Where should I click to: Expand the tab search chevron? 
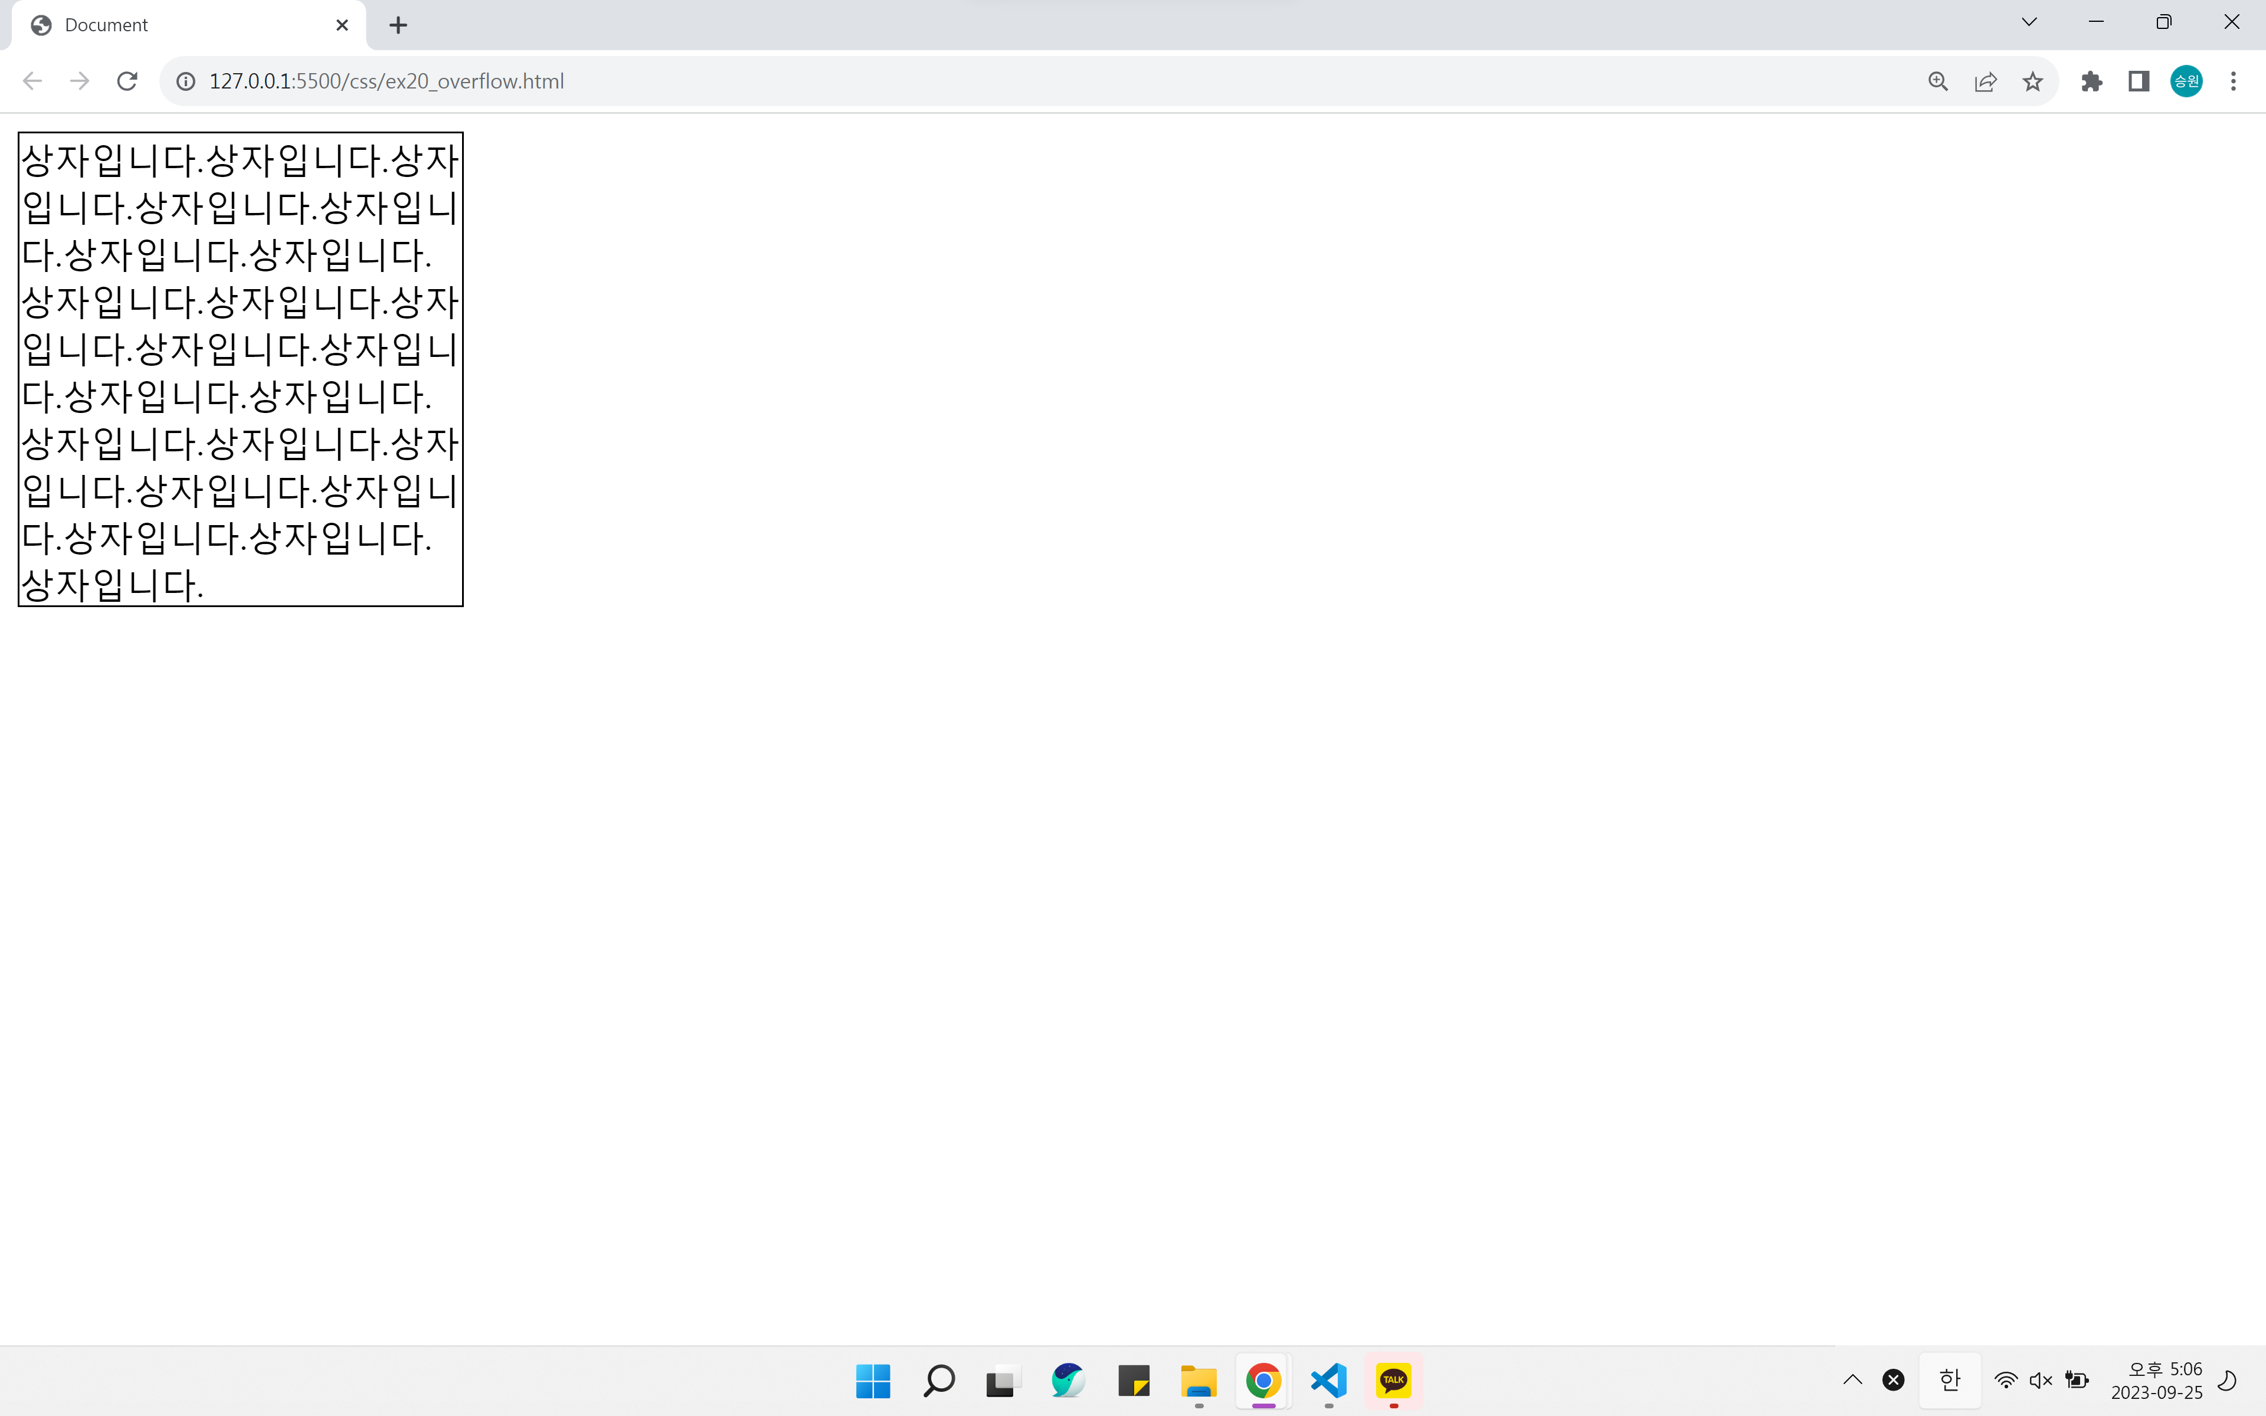[x=2029, y=22]
